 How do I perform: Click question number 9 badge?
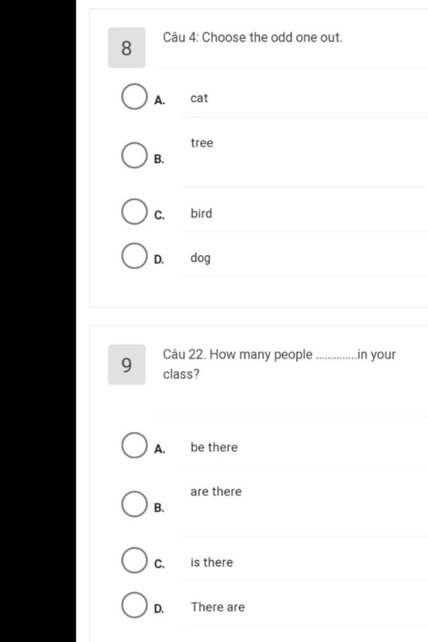click(x=127, y=365)
